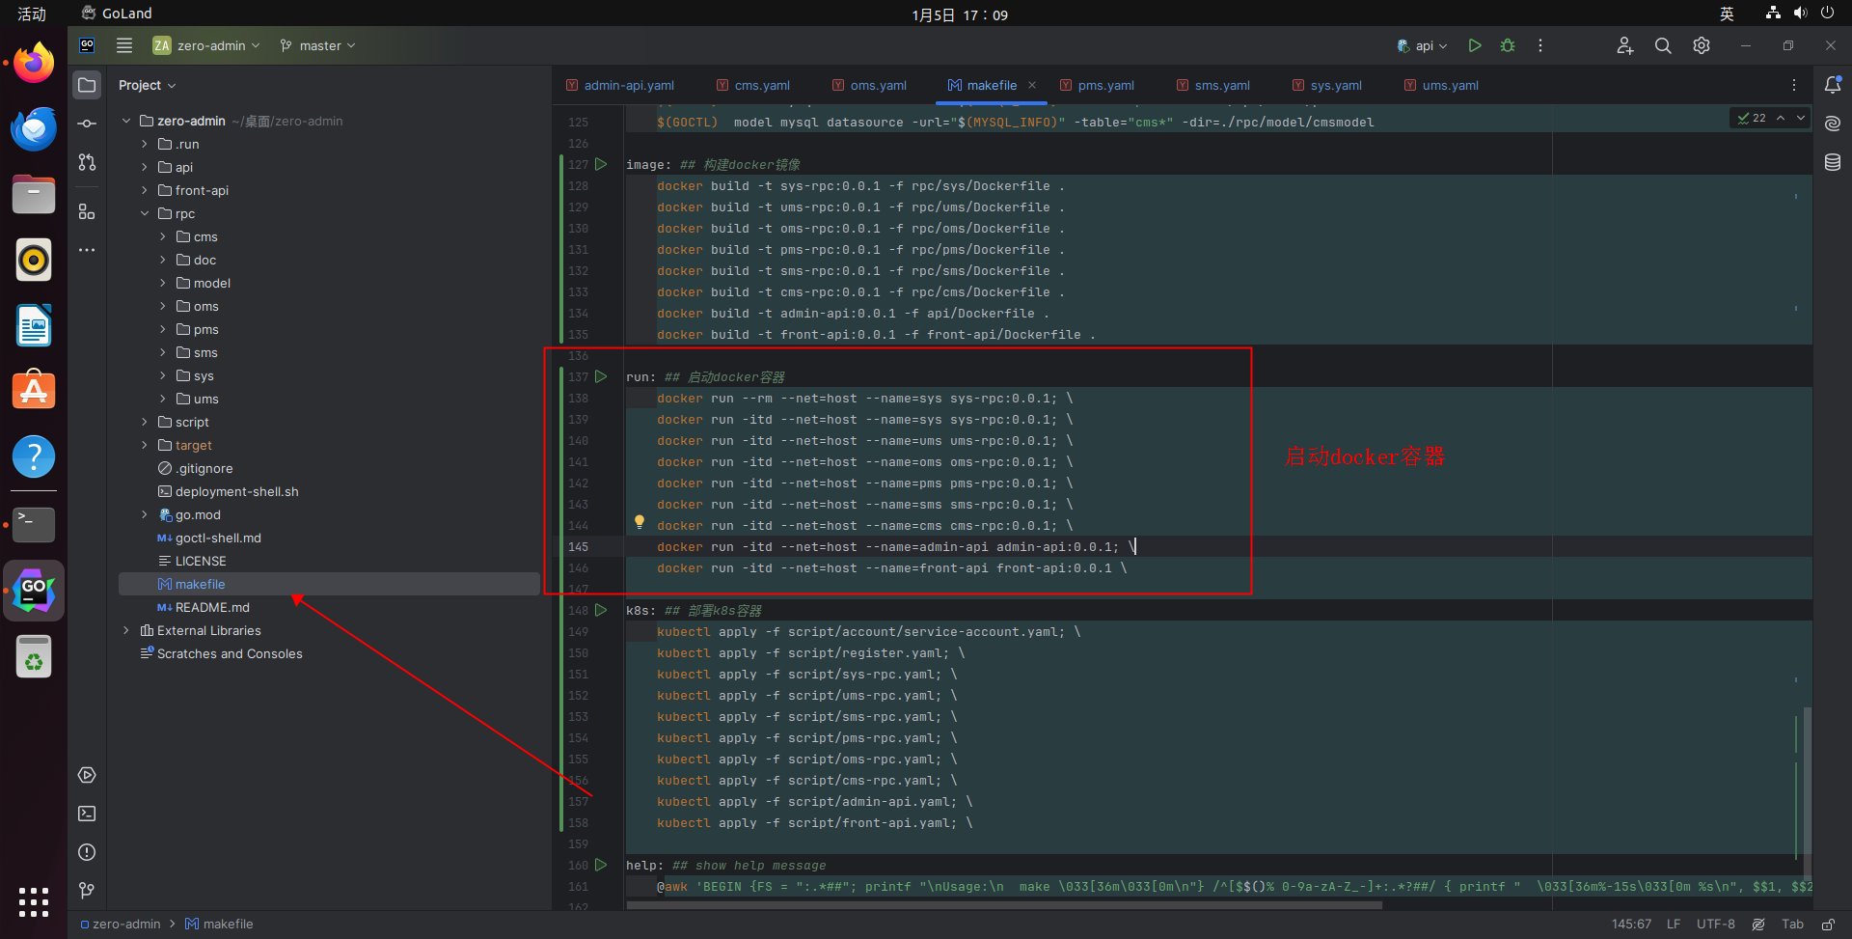Open the AI Assistant panel
Screen dimensions: 1852x939
click(x=1833, y=124)
